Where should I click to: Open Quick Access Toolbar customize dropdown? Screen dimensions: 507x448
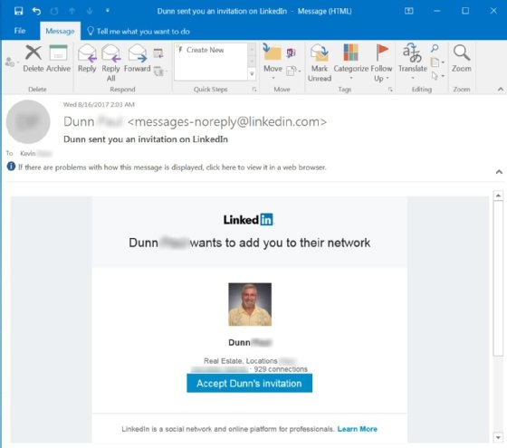pyautogui.click(x=108, y=11)
